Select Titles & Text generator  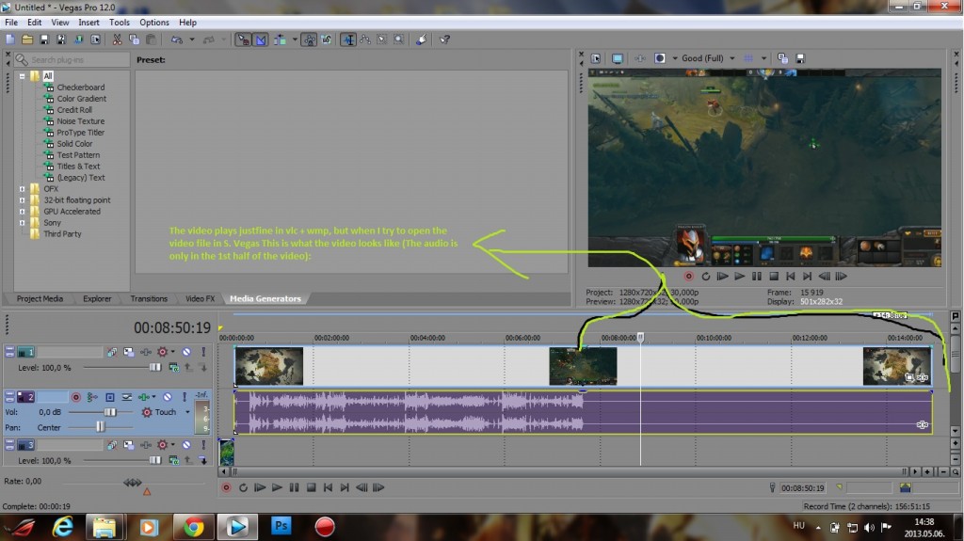coord(78,167)
